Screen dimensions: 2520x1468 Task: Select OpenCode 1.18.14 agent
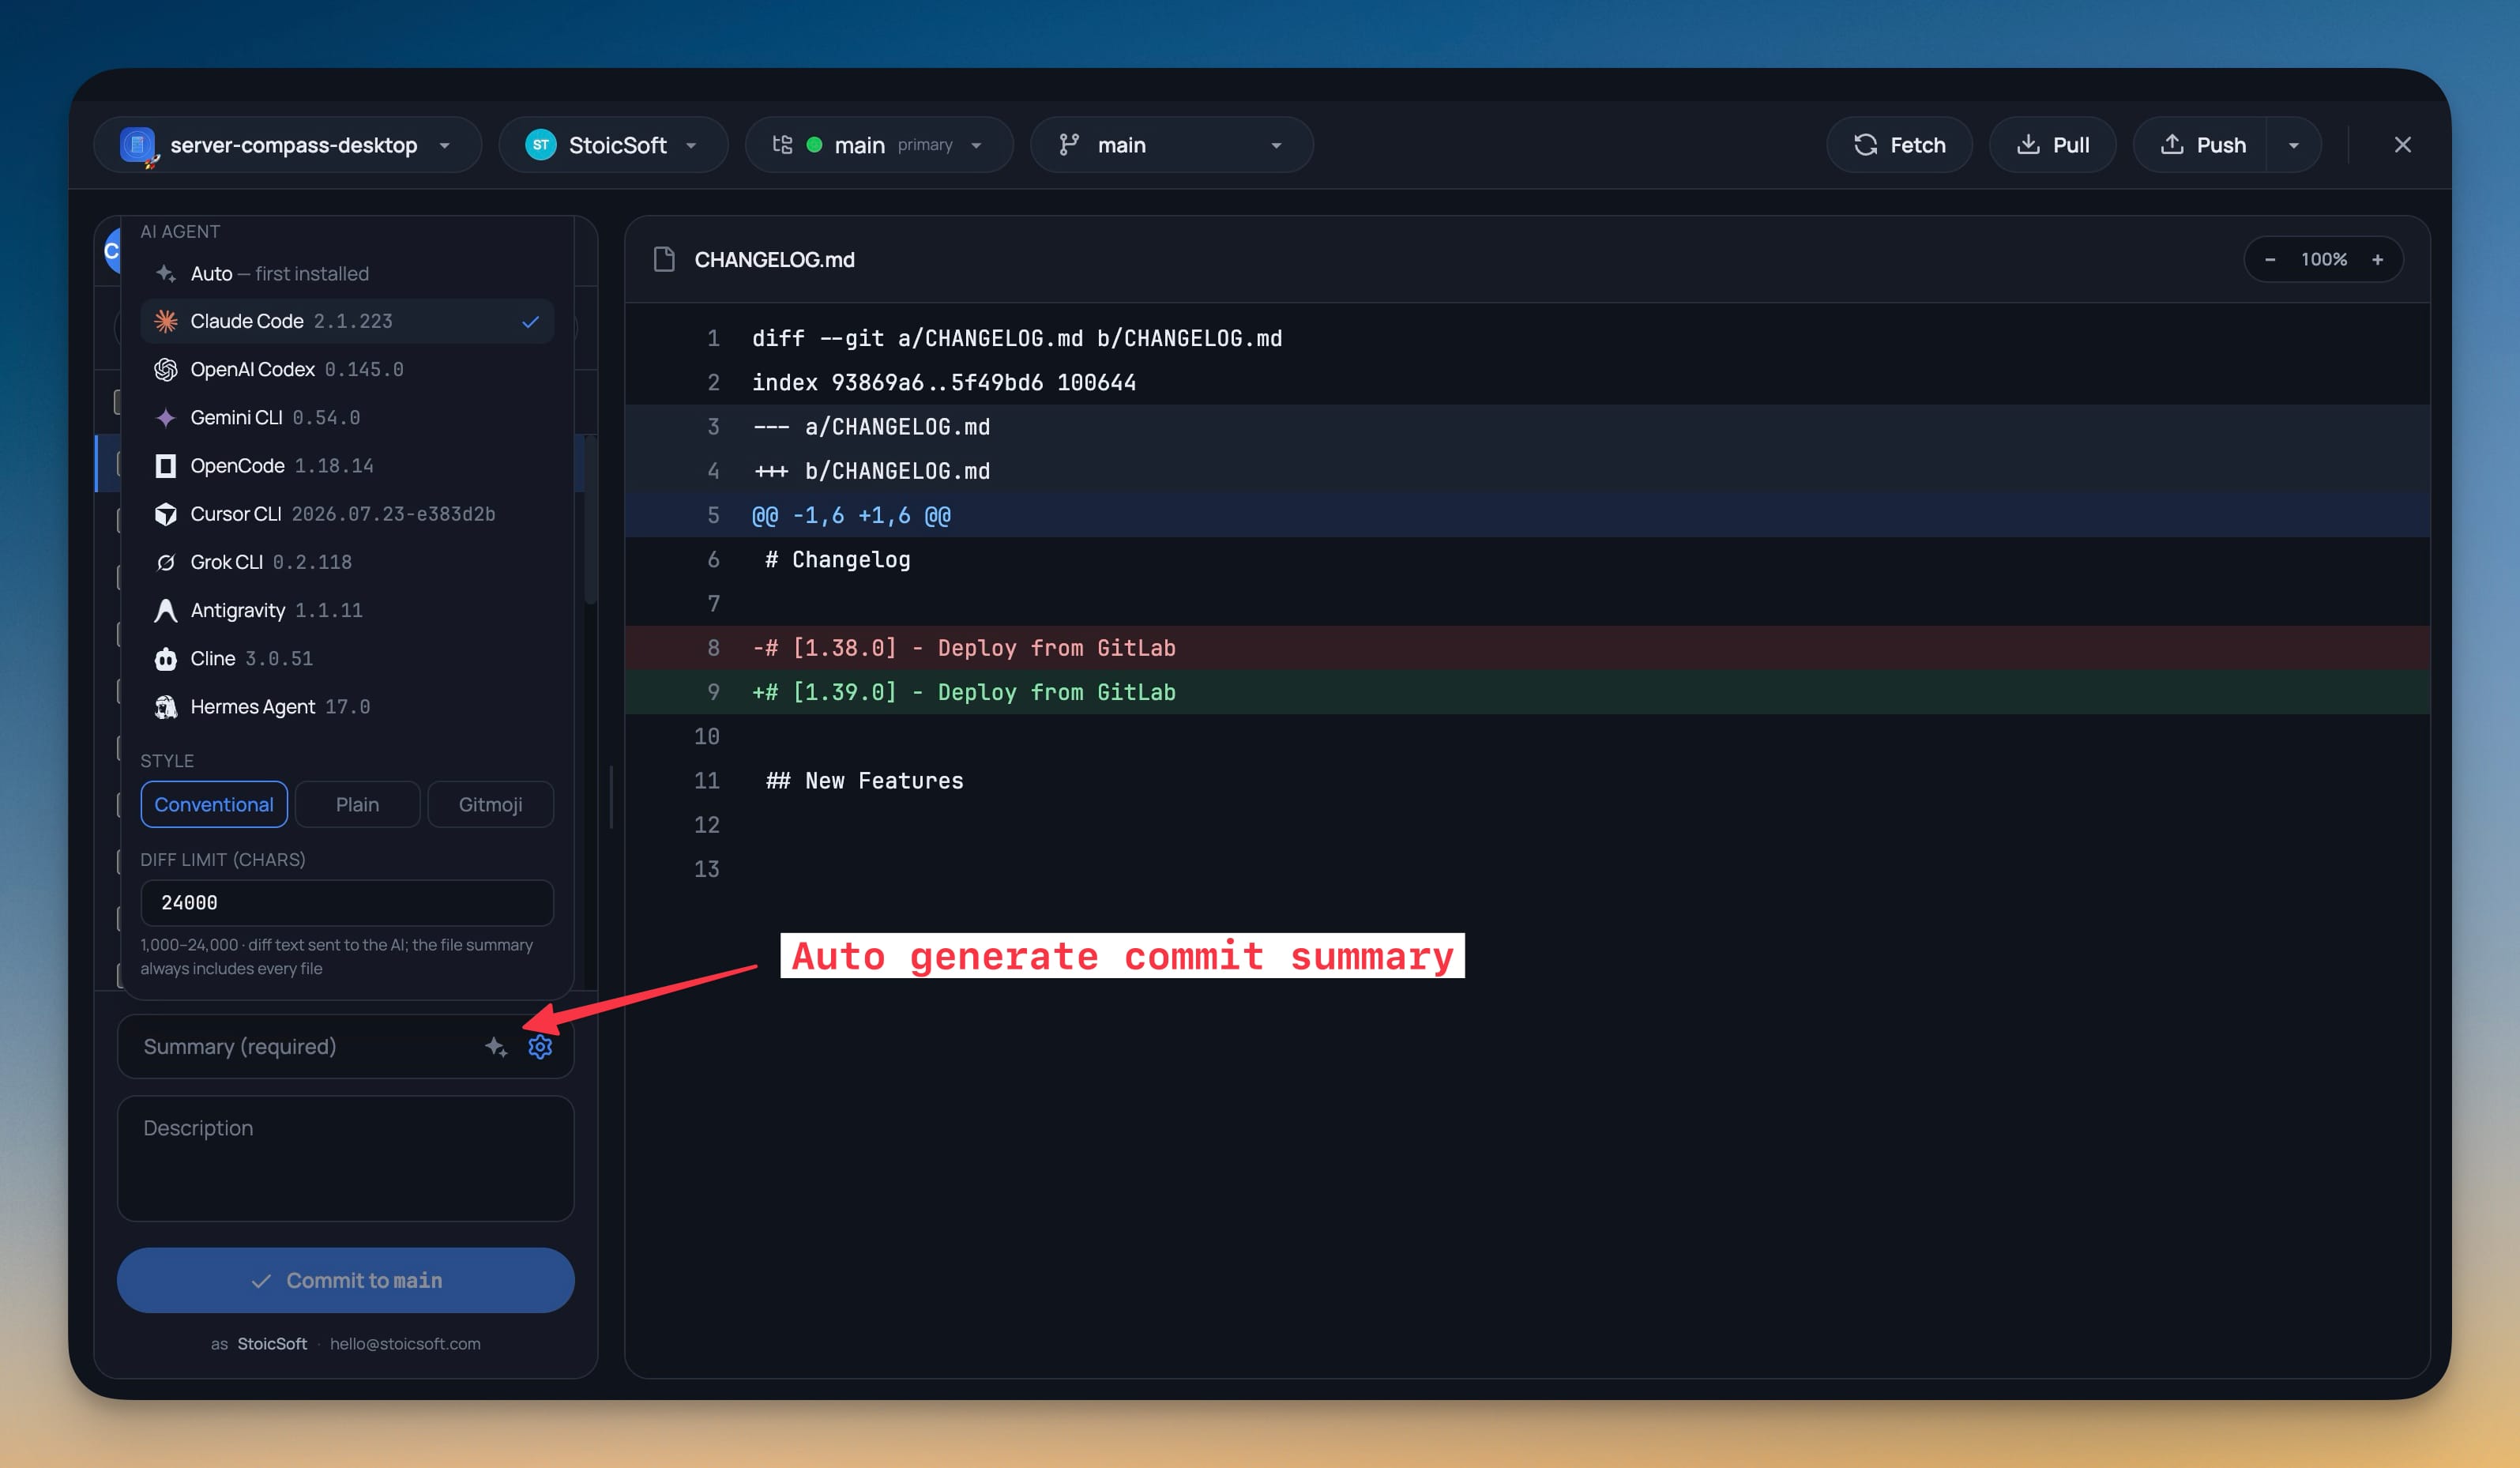(347, 466)
